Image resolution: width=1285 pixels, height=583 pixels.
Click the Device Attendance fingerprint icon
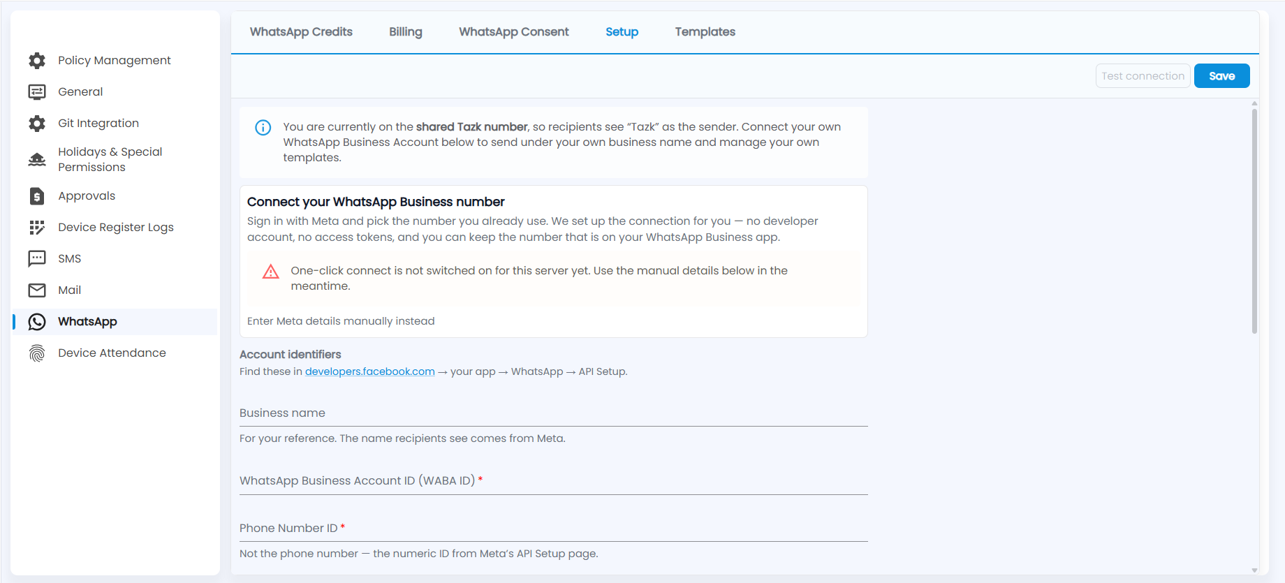[37, 353]
